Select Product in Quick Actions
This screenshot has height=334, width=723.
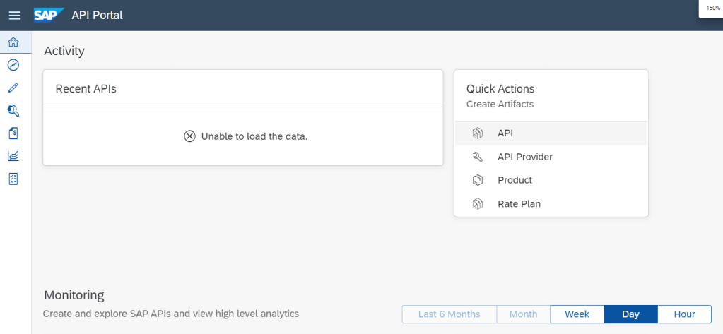click(515, 180)
